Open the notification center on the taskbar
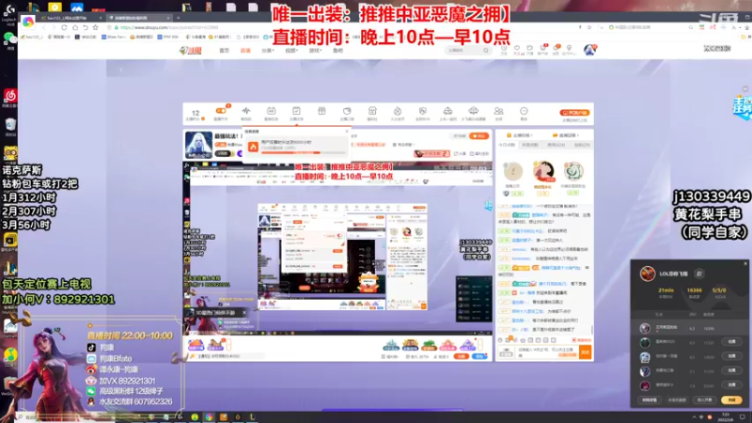This screenshot has height=423, width=752. tap(743, 416)
